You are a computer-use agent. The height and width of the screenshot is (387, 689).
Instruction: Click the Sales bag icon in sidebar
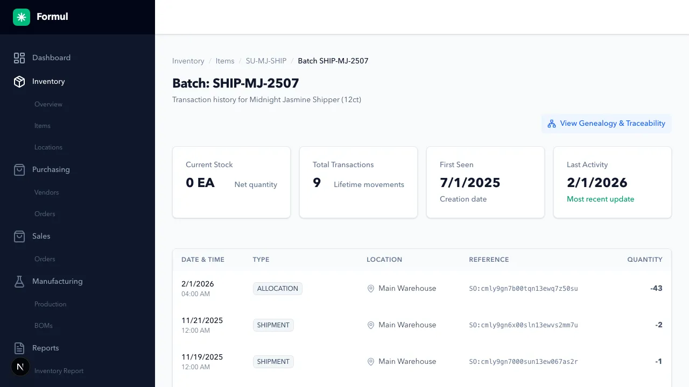click(19, 236)
